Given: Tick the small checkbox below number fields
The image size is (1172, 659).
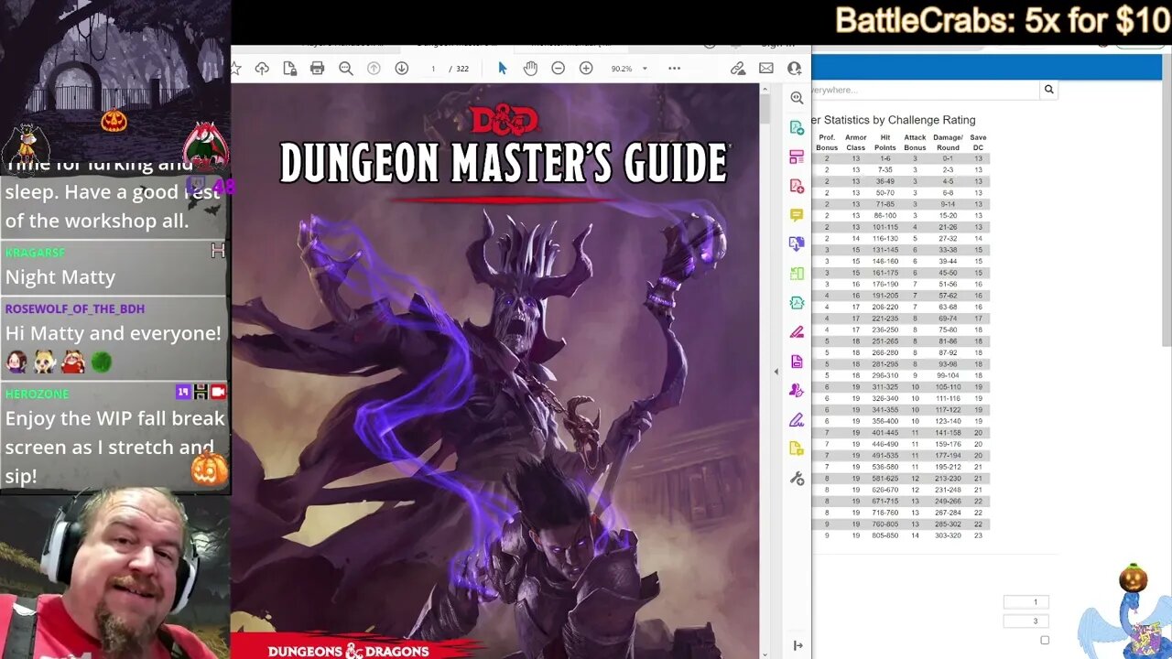Looking at the screenshot, I should pyautogui.click(x=1045, y=641).
